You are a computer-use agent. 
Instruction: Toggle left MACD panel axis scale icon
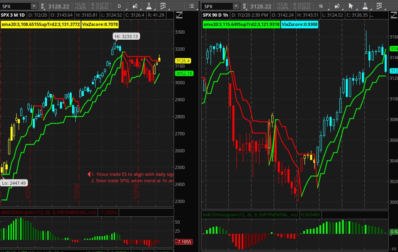coord(179,212)
